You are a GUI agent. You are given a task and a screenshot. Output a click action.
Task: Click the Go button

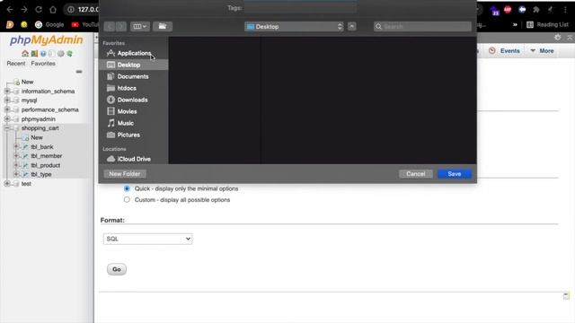117,269
